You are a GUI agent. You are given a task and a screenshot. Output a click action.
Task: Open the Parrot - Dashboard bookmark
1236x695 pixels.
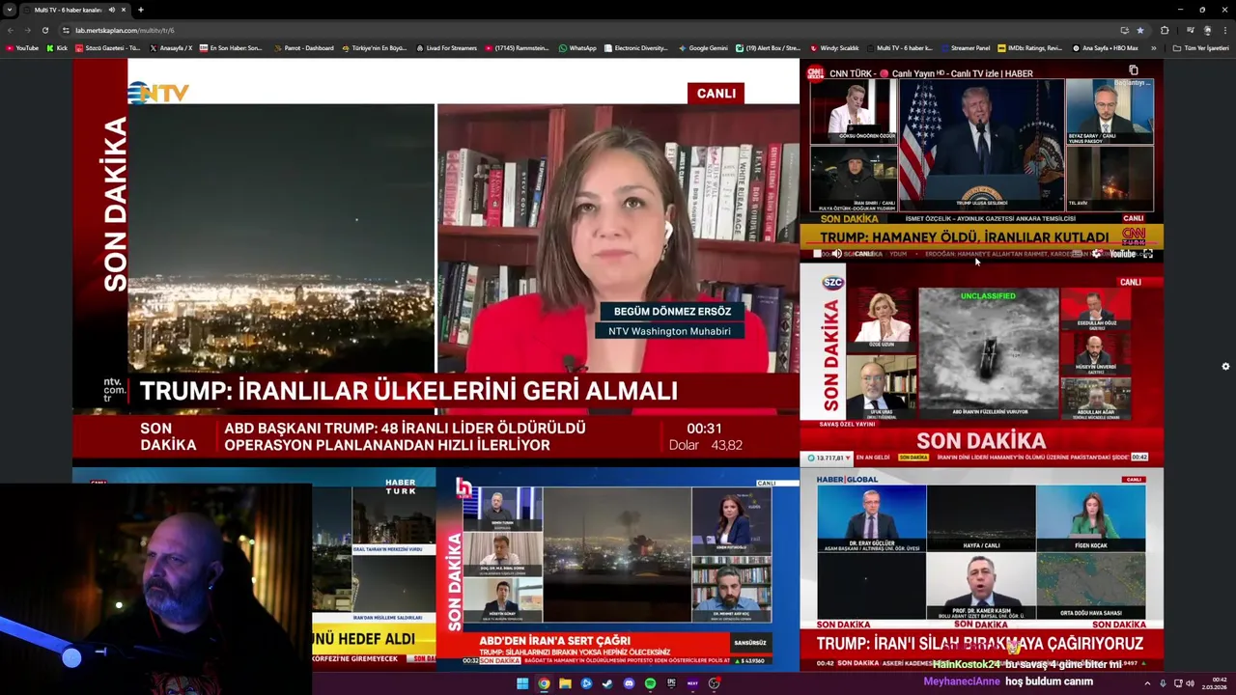(x=303, y=47)
